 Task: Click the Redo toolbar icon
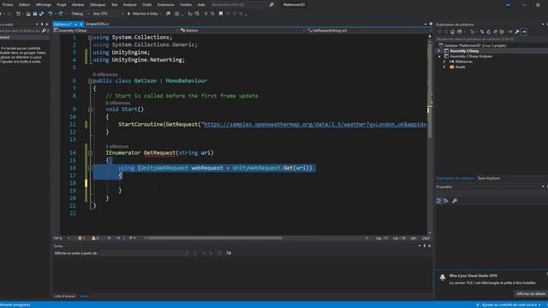(x=61, y=14)
